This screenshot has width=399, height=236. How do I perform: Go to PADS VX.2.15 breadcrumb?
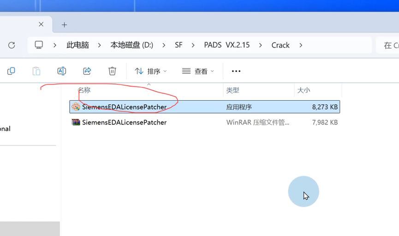(227, 45)
